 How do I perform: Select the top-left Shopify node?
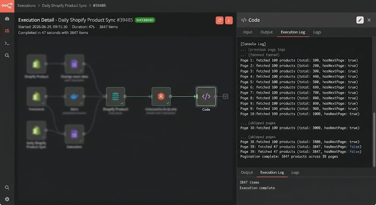[36, 64]
